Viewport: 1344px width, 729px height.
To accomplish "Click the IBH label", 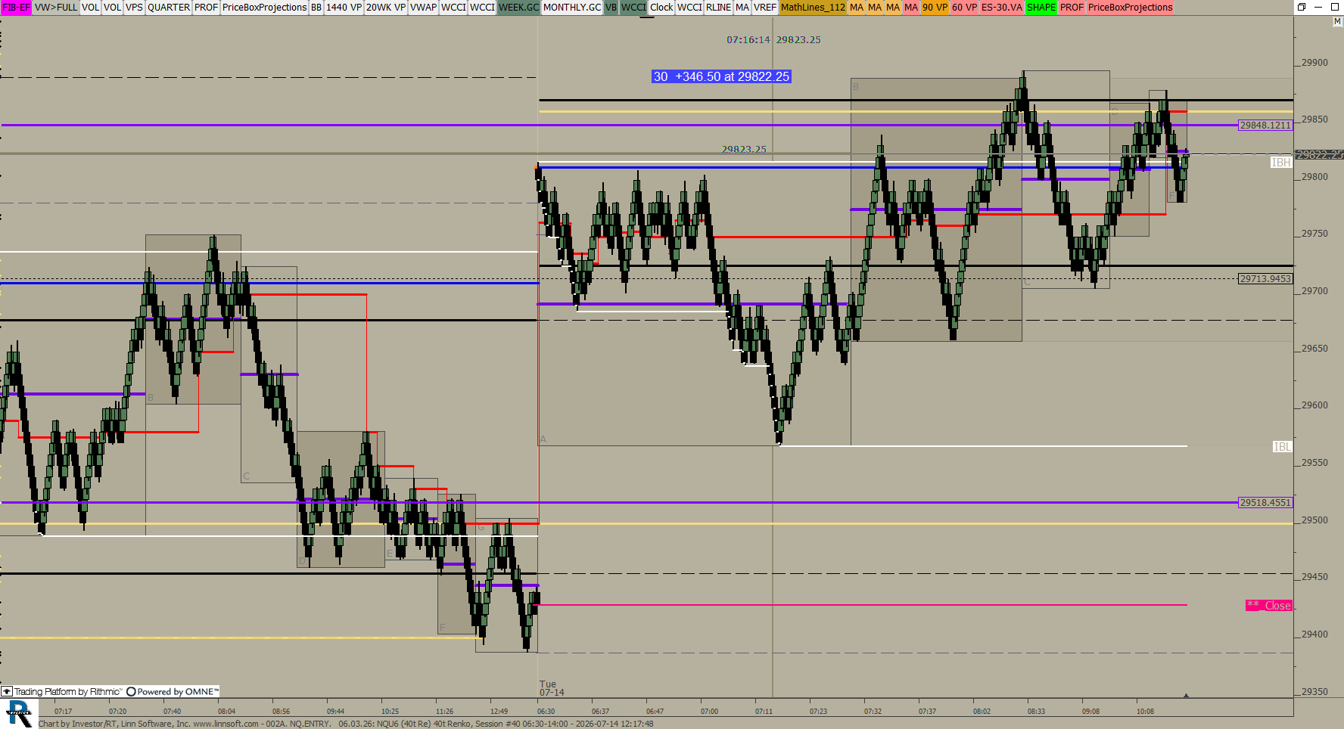I will pyautogui.click(x=1281, y=162).
